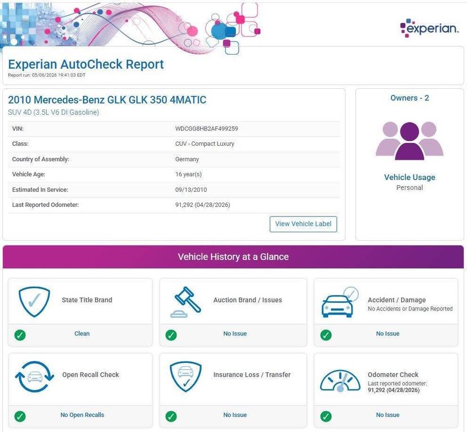Click the Odometer Check gauge icon
467x432 pixels.
pyautogui.click(x=340, y=381)
